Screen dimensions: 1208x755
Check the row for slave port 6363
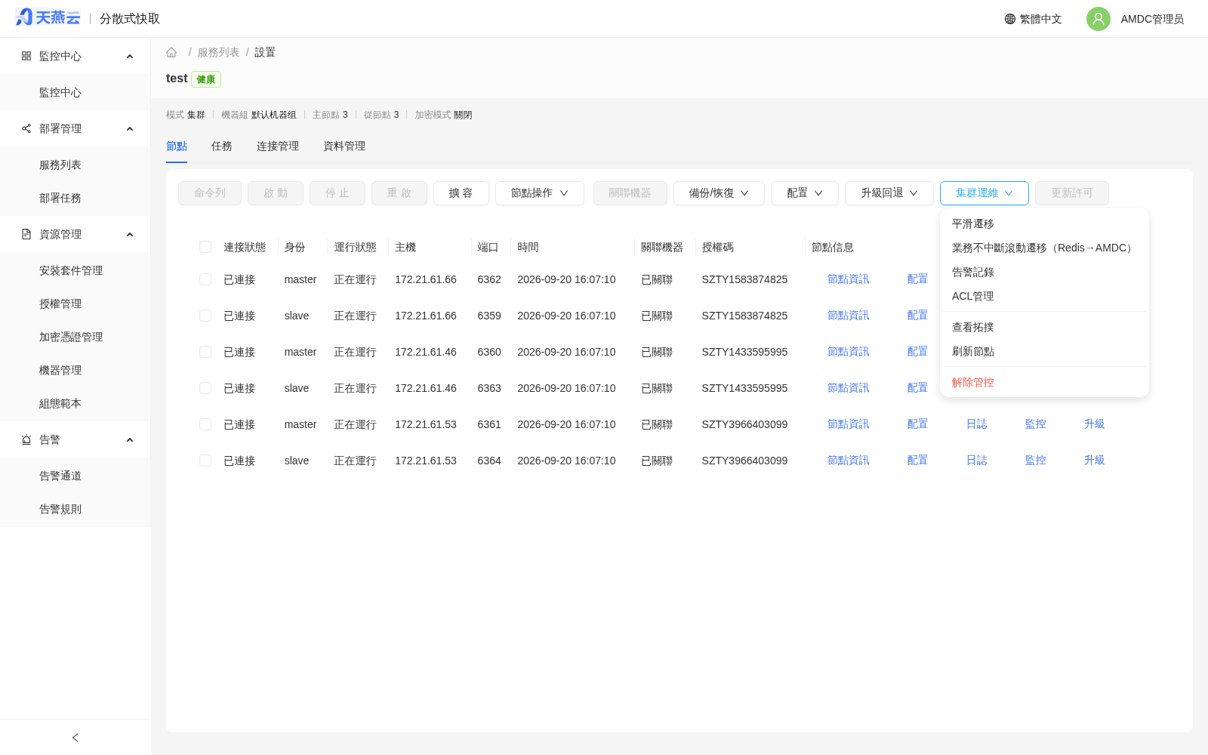(x=205, y=388)
